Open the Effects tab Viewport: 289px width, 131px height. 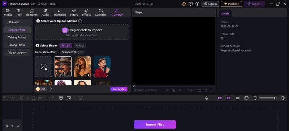[86, 13]
